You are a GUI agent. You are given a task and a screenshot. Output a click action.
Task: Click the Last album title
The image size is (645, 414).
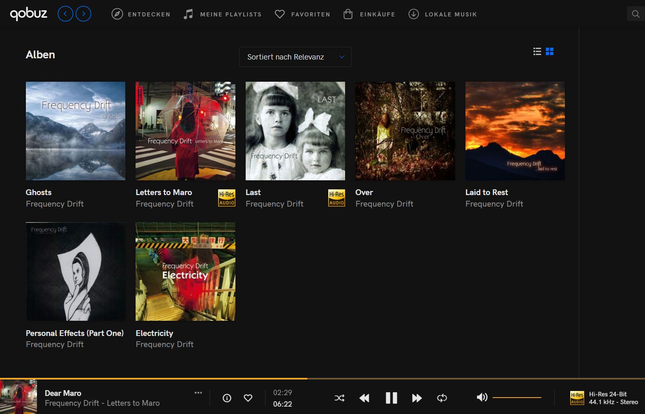(253, 192)
